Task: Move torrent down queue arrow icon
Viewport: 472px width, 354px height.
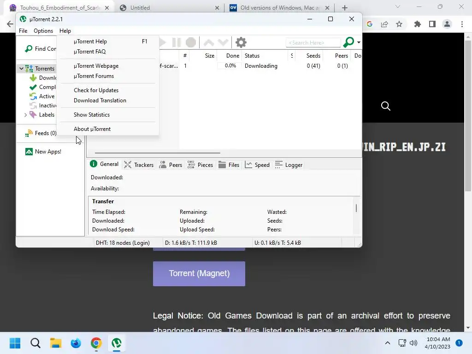Action: point(223,42)
